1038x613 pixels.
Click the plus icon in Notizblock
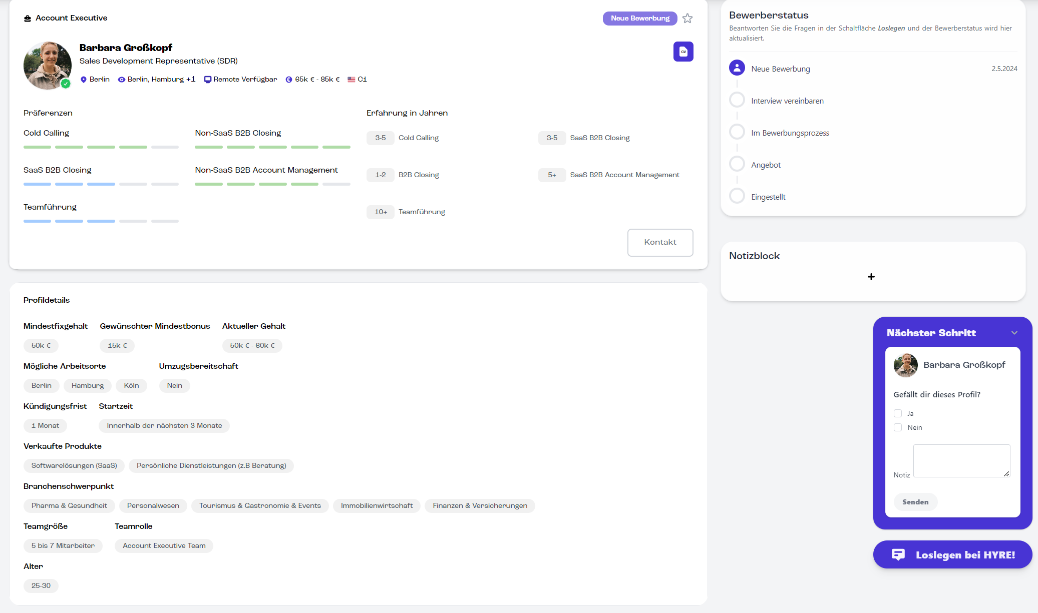[x=871, y=277]
